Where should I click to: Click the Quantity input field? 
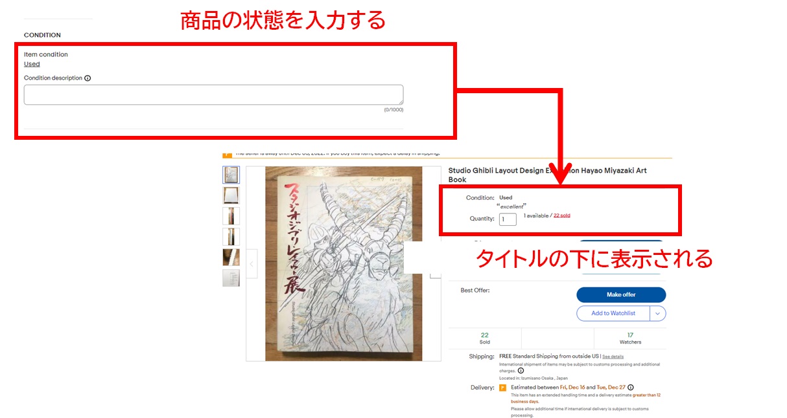[508, 219]
